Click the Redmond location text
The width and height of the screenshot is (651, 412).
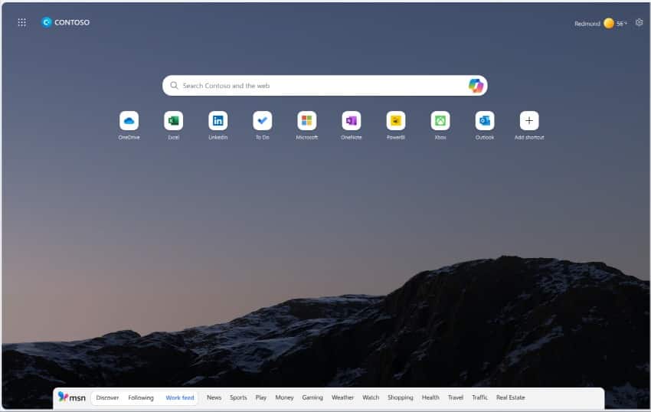587,24
